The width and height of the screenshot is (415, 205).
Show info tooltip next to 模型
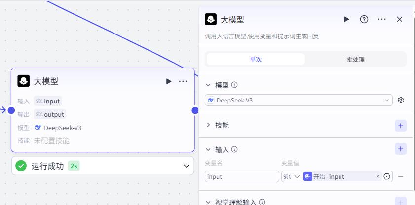click(234, 85)
